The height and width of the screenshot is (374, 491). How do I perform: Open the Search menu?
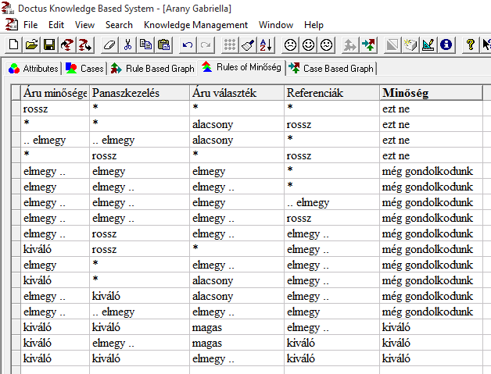coord(119,25)
